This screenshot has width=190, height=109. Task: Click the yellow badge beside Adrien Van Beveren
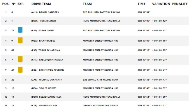pos(20,70)
